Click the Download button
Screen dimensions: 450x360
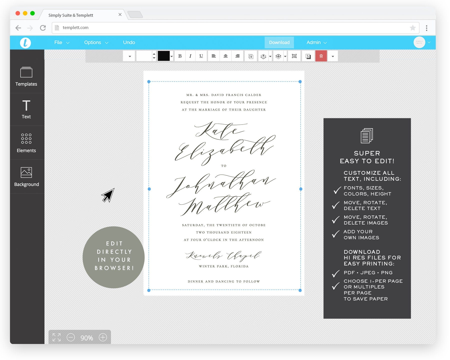coord(279,42)
